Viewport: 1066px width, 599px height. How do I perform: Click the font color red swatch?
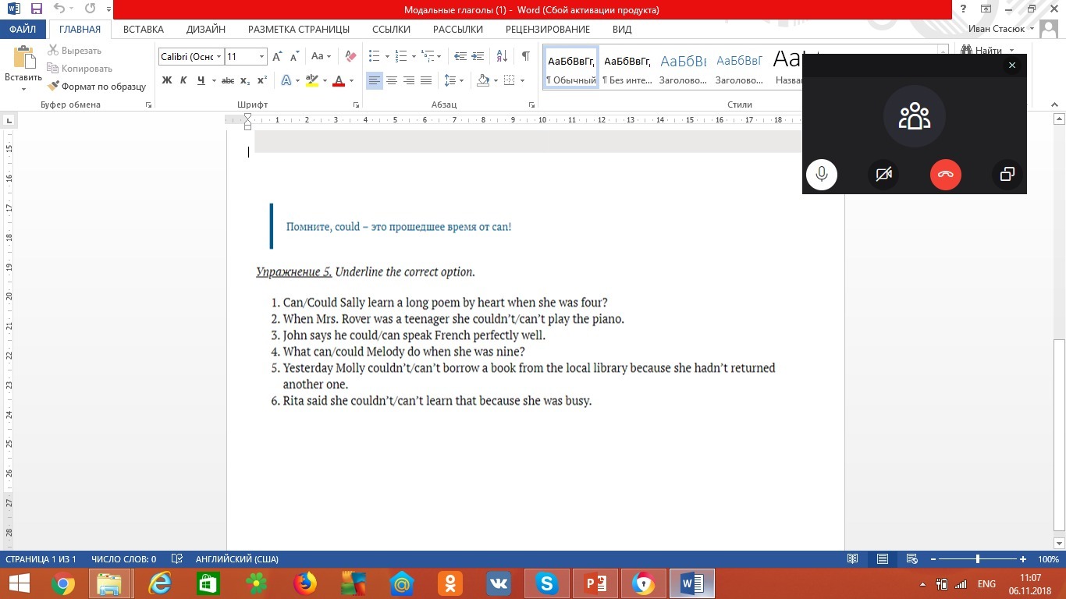coord(339,80)
